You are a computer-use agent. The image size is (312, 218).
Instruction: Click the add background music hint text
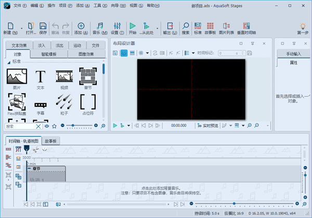pos(163,188)
